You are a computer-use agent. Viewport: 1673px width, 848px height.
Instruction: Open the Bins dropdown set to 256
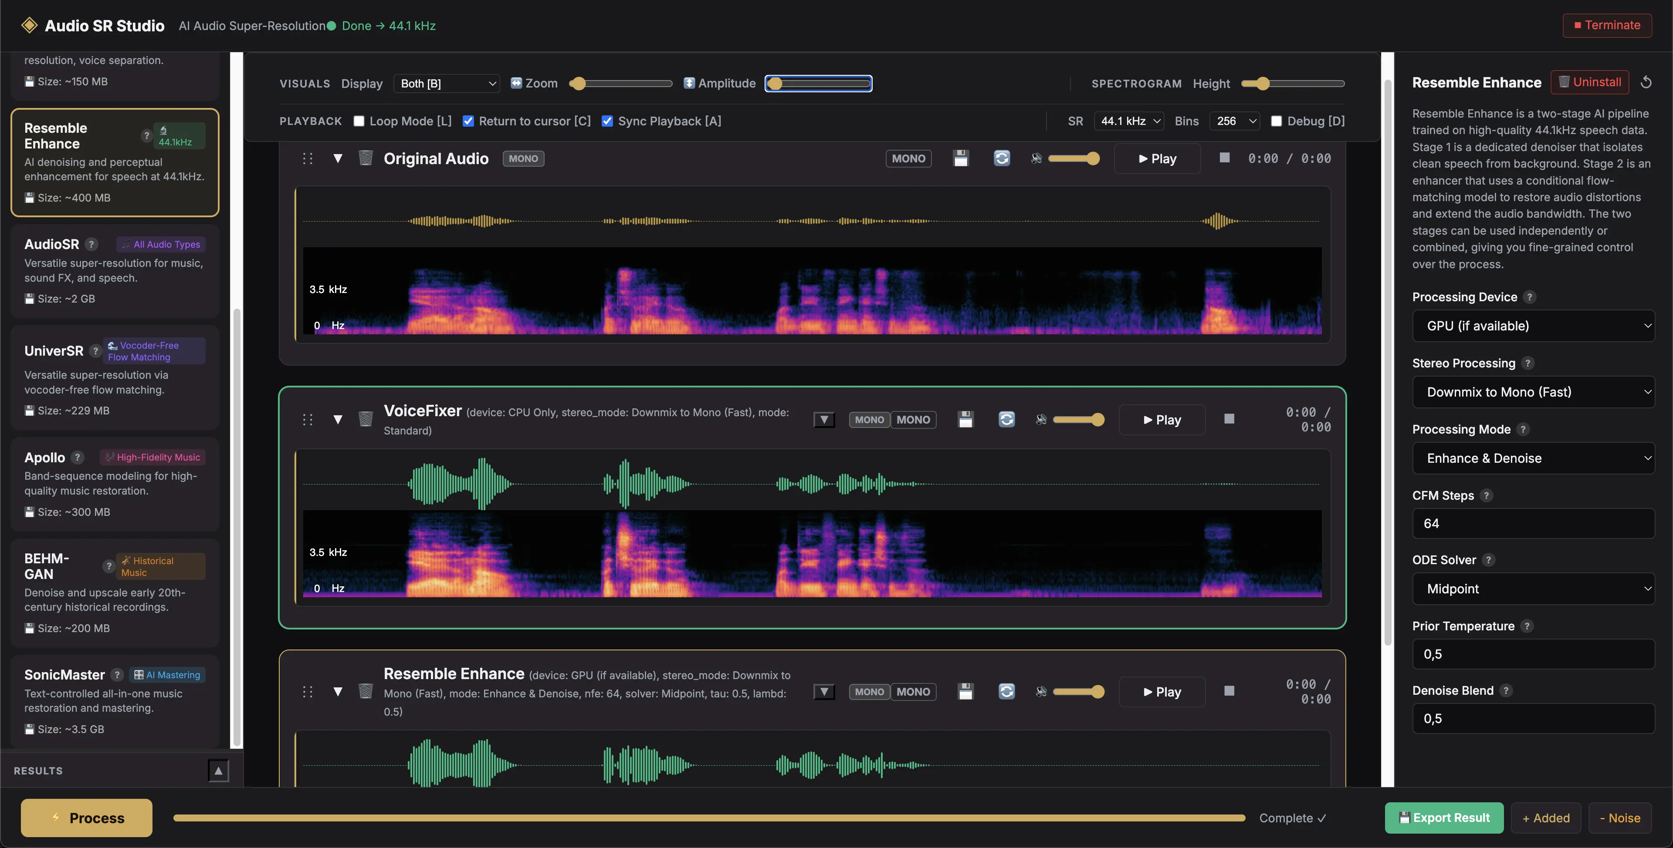tap(1235, 121)
